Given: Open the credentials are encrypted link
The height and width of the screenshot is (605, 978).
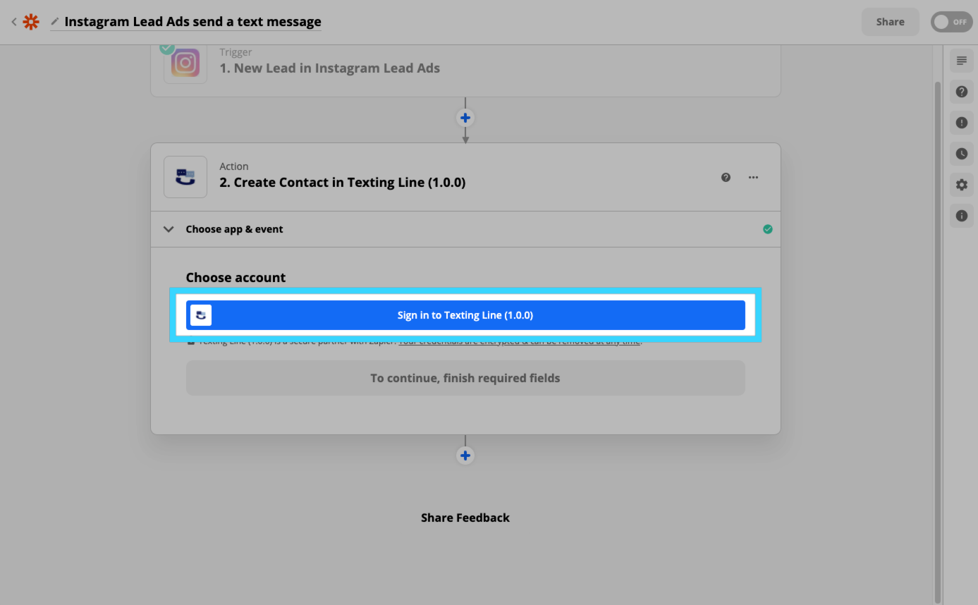Looking at the screenshot, I should coord(520,342).
